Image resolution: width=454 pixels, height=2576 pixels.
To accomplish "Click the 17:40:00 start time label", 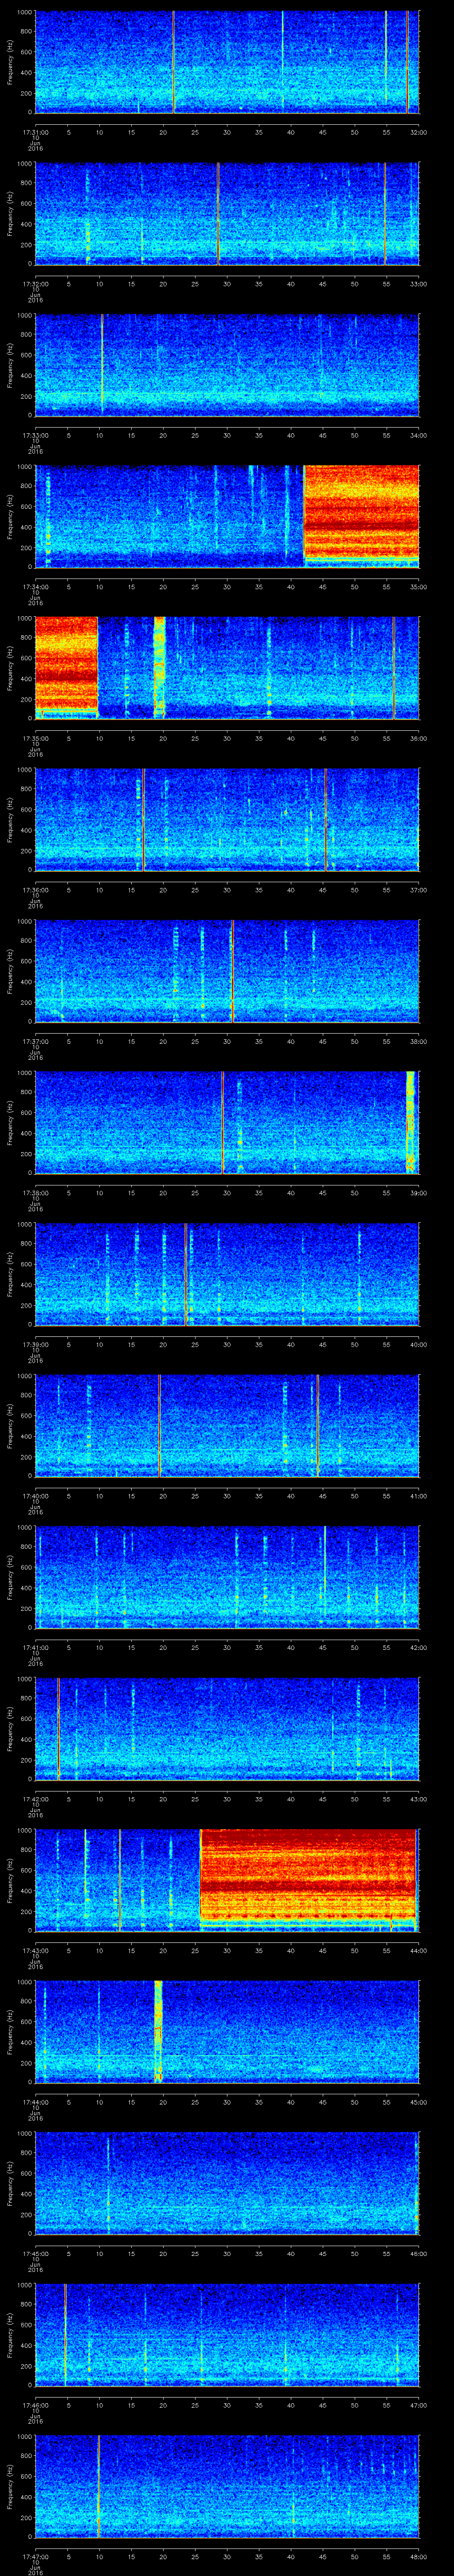I will pos(35,1495).
